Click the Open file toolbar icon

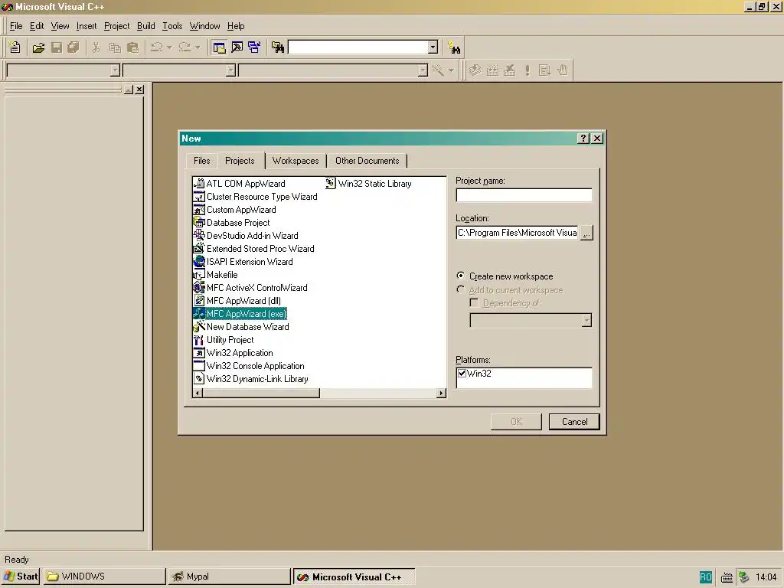click(x=38, y=47)
